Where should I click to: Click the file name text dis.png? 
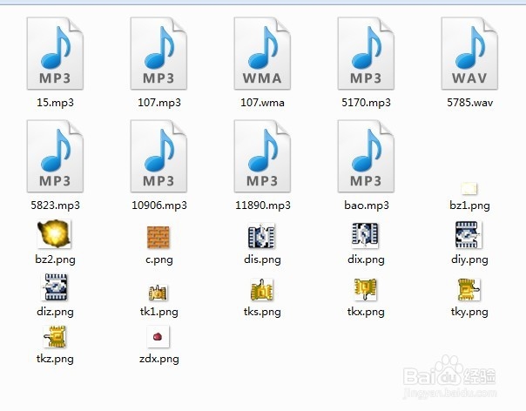262,259
